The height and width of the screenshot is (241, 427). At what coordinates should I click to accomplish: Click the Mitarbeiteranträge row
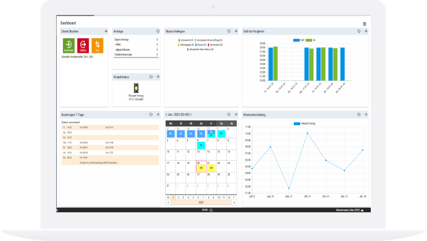pyautogui.click(x=136, y=54)
